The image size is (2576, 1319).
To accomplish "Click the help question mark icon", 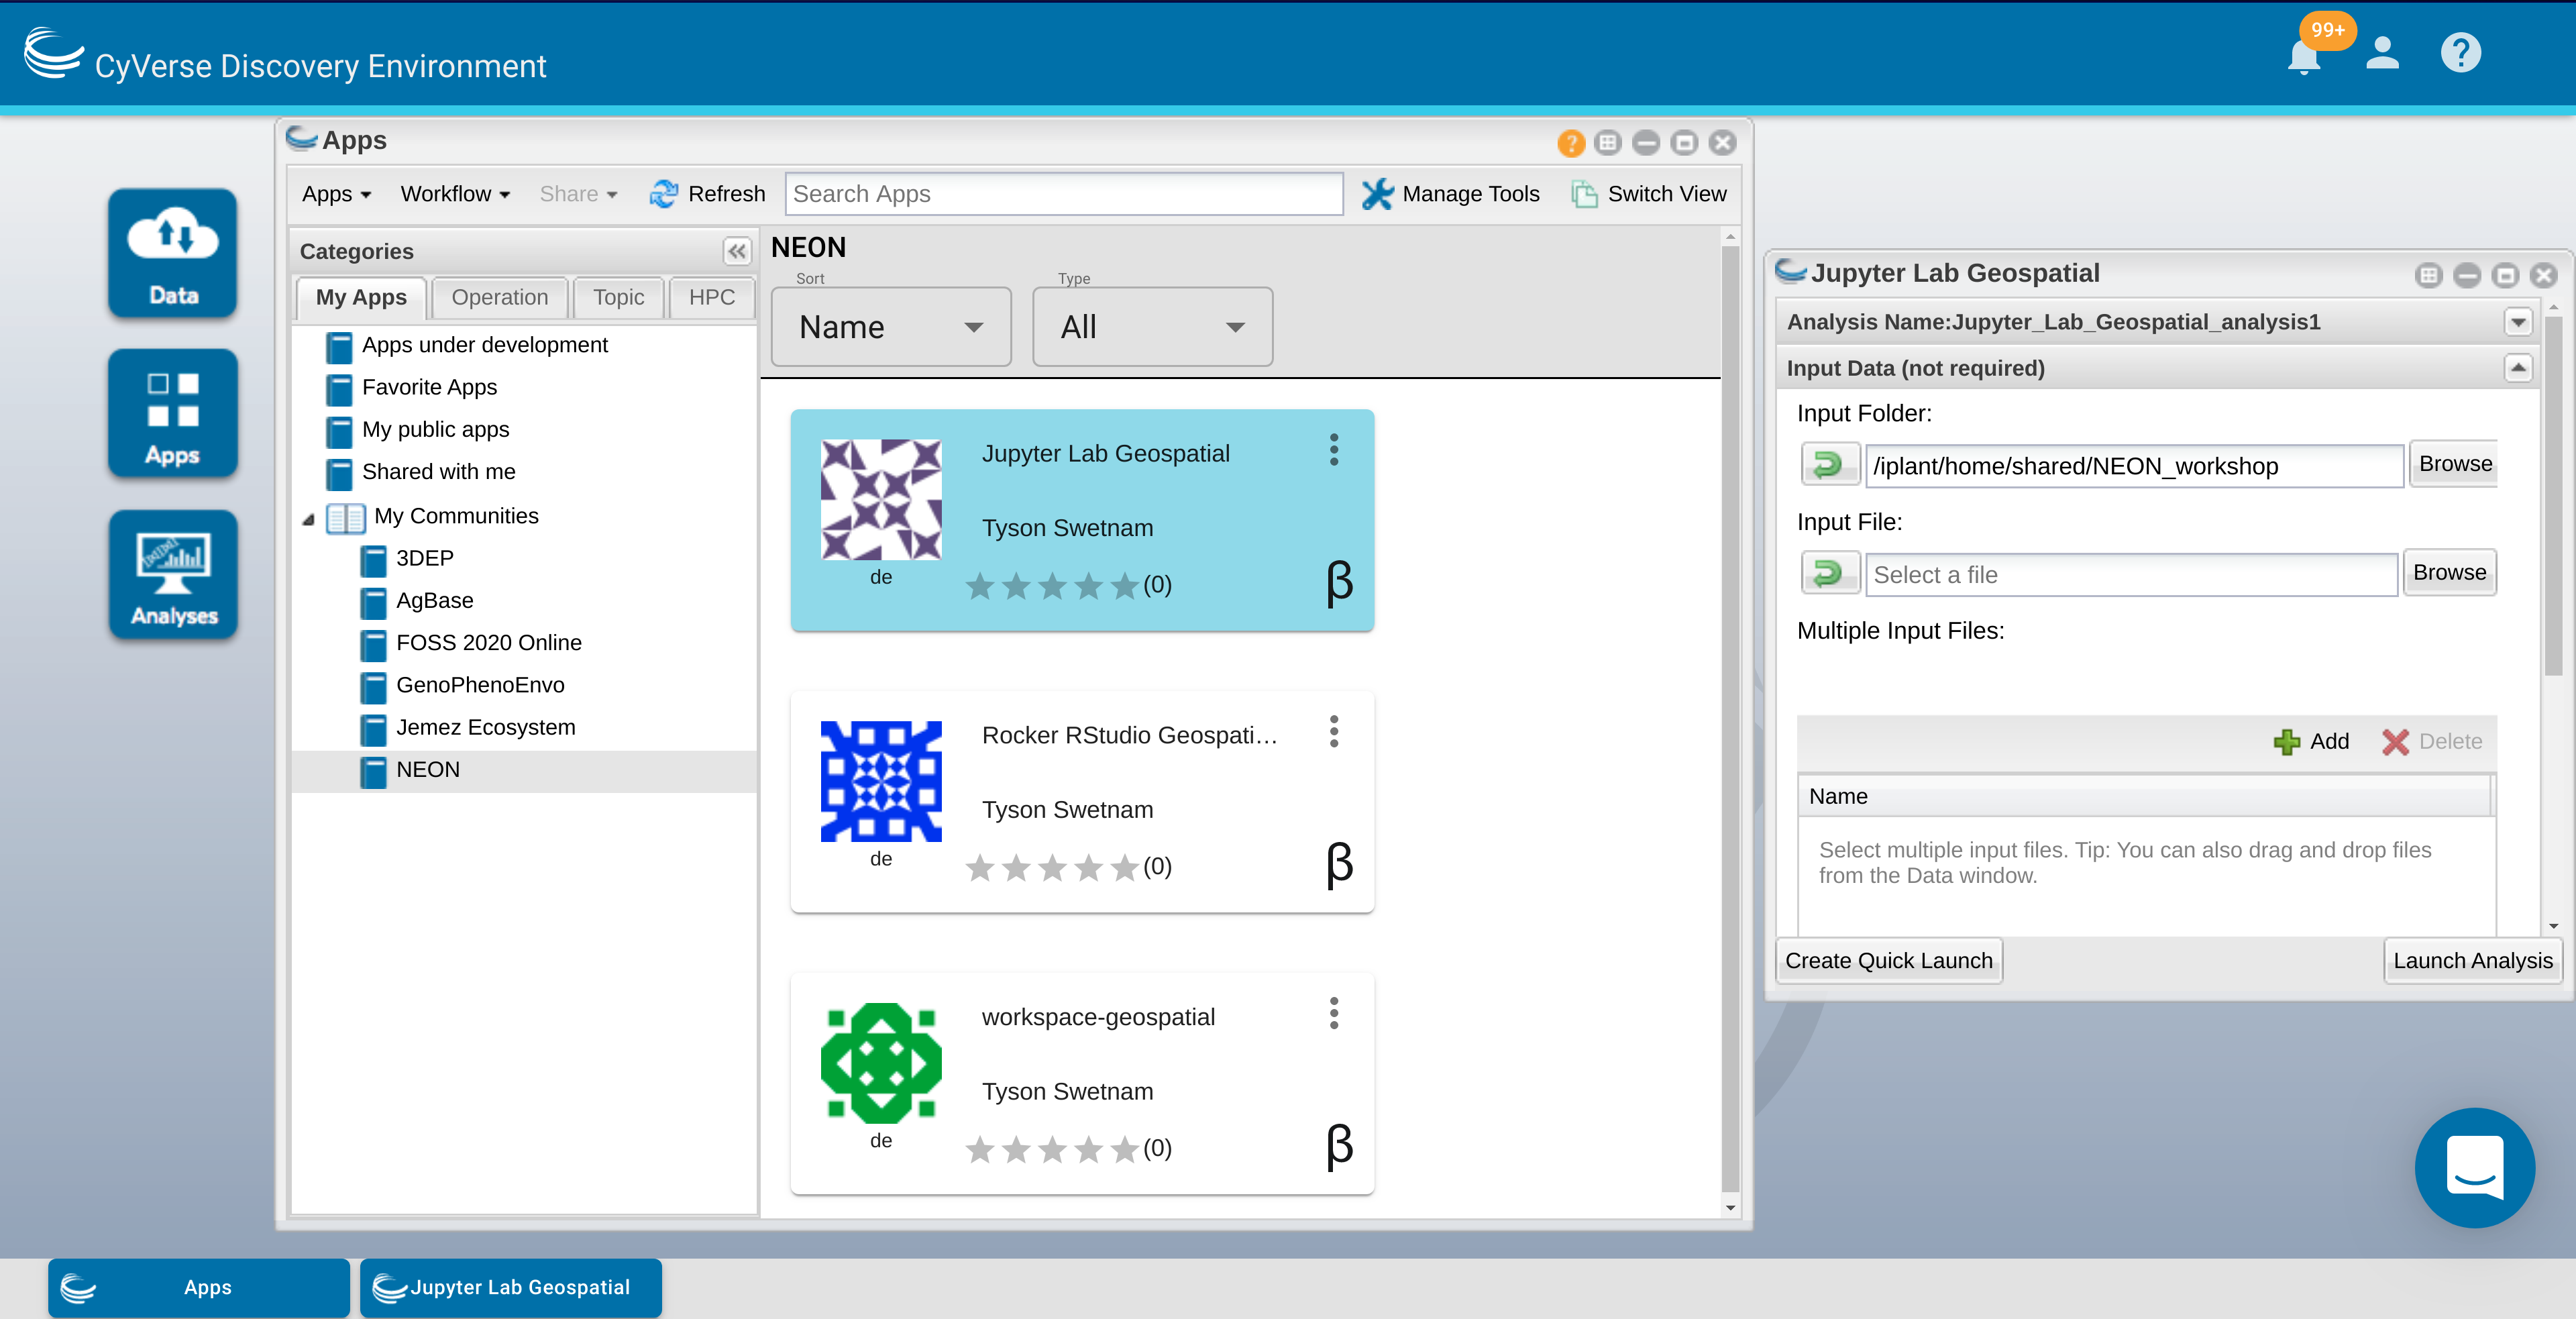I will pyautogui.click(x=2460, y=53).
